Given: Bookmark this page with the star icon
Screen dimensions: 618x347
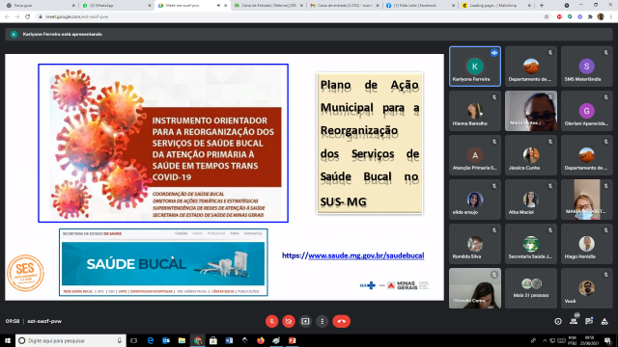Looking at the screenshot, I should coord(547,17).
